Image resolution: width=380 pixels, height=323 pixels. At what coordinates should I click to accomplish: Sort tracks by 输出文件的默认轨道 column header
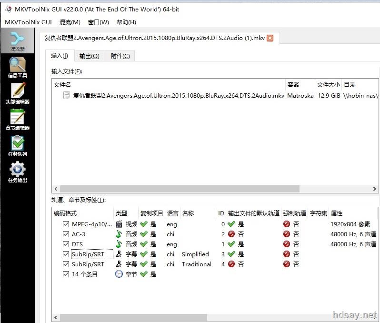253,213
